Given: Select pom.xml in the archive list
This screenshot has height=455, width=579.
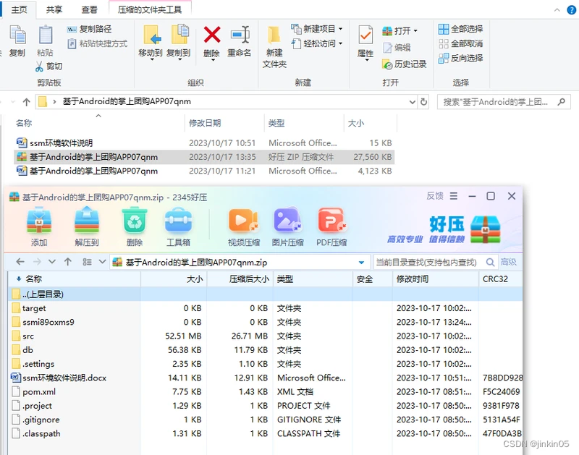Looking at the screenshot, I should pos(265,392).
